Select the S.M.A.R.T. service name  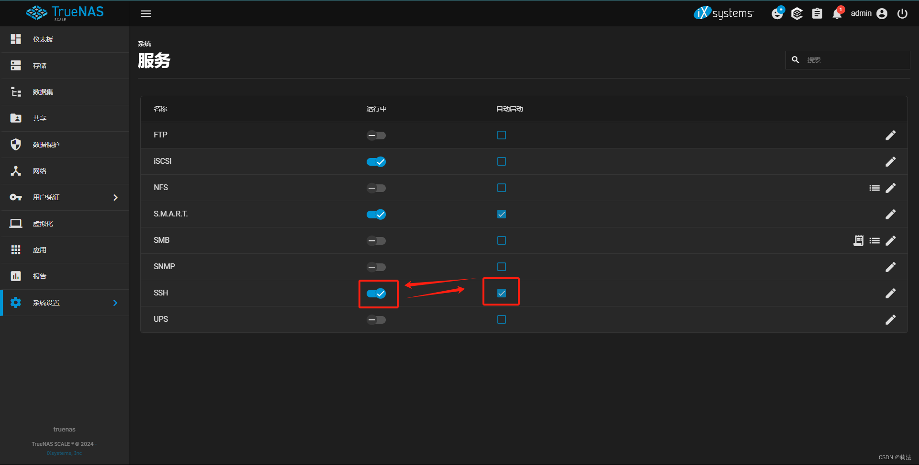point(170,214)
